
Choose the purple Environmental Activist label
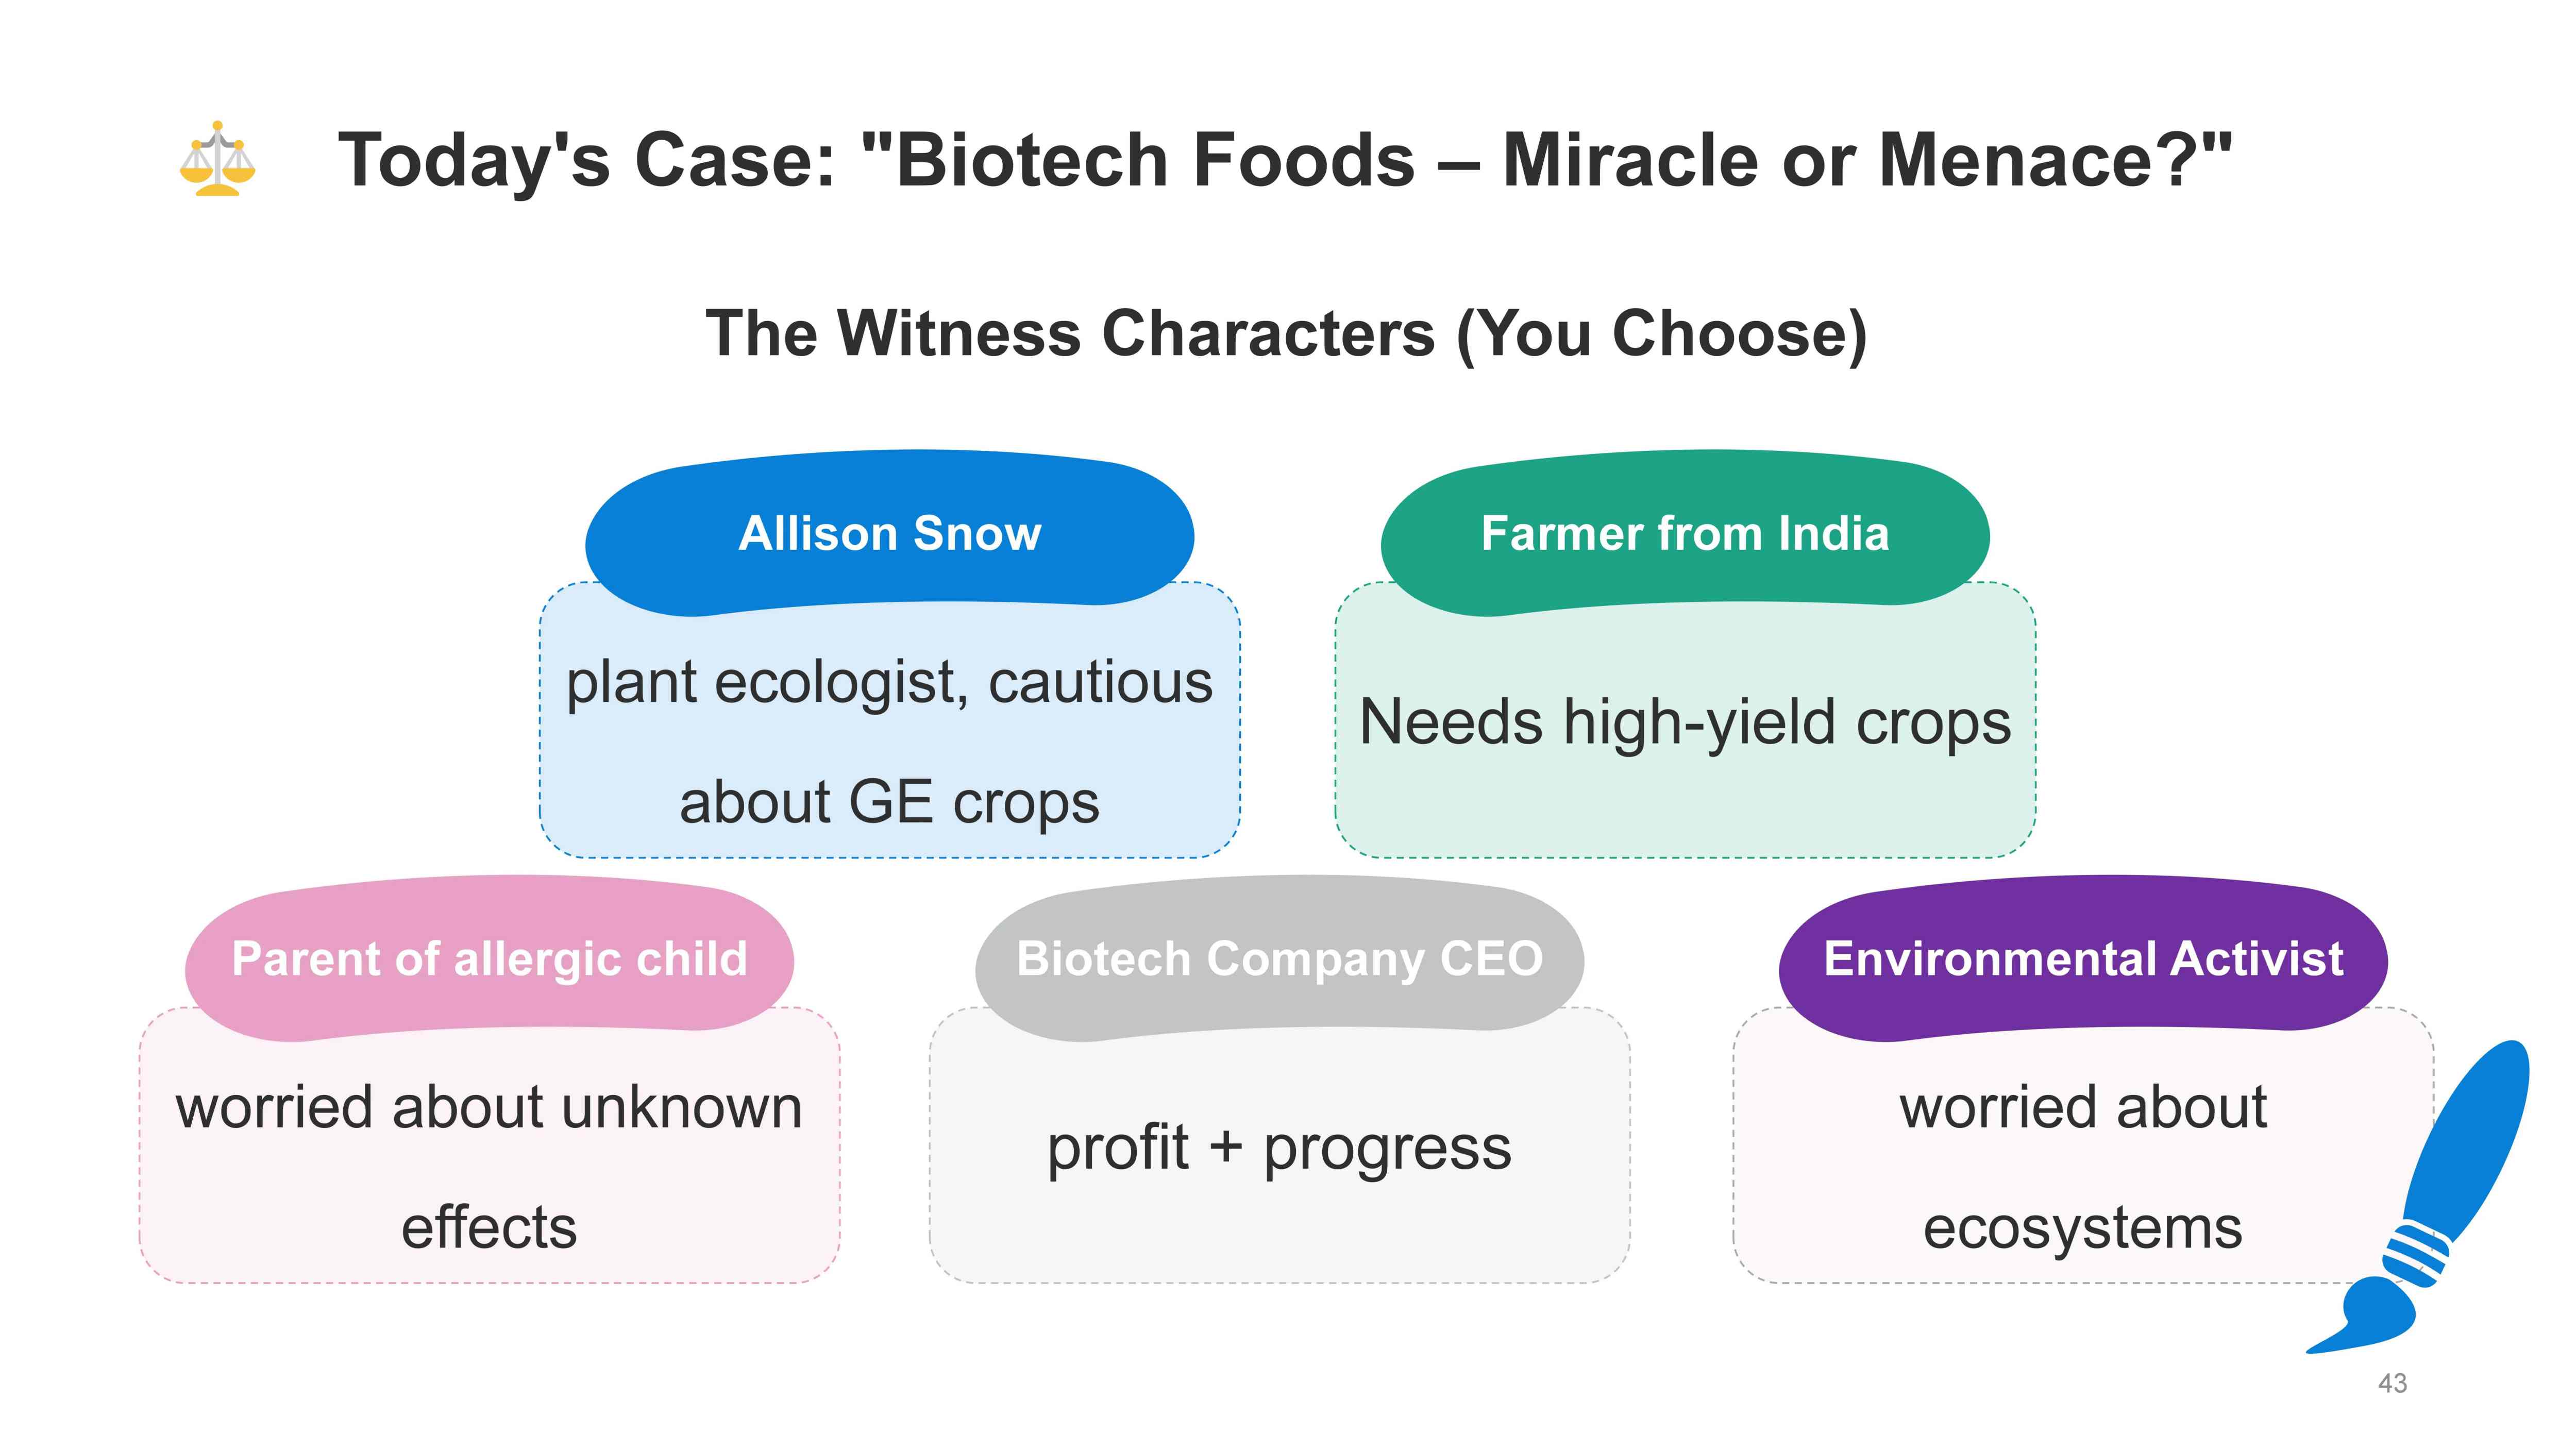coord(2083,958)
